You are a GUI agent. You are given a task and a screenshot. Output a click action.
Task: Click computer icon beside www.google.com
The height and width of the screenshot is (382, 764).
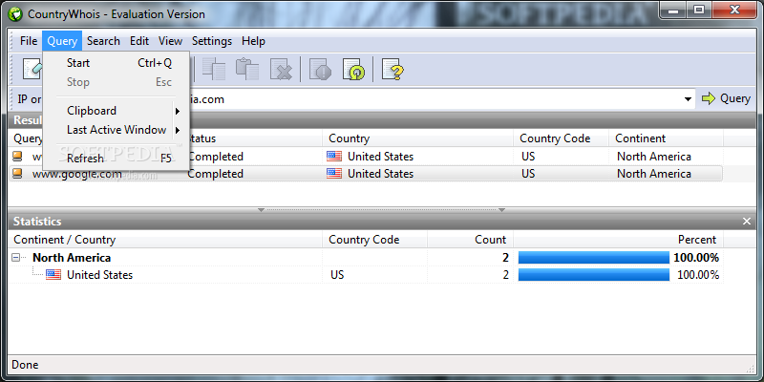(17, 174)
